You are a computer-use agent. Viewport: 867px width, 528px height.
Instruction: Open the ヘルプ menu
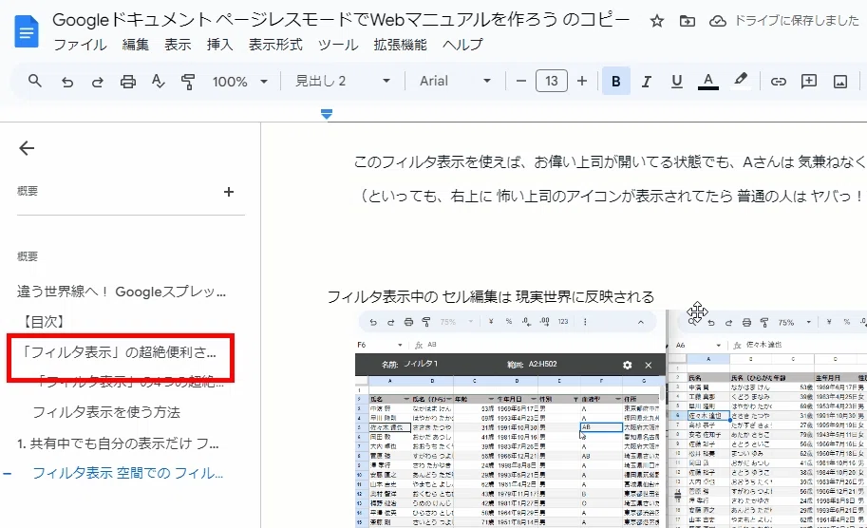[x=462, y=45]
